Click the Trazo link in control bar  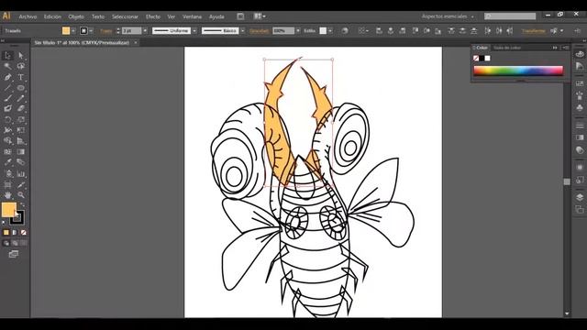point(106,31)
